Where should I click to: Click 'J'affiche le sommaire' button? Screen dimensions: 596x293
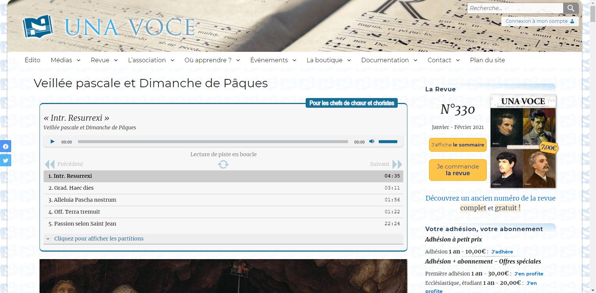[x=458, y=145]
